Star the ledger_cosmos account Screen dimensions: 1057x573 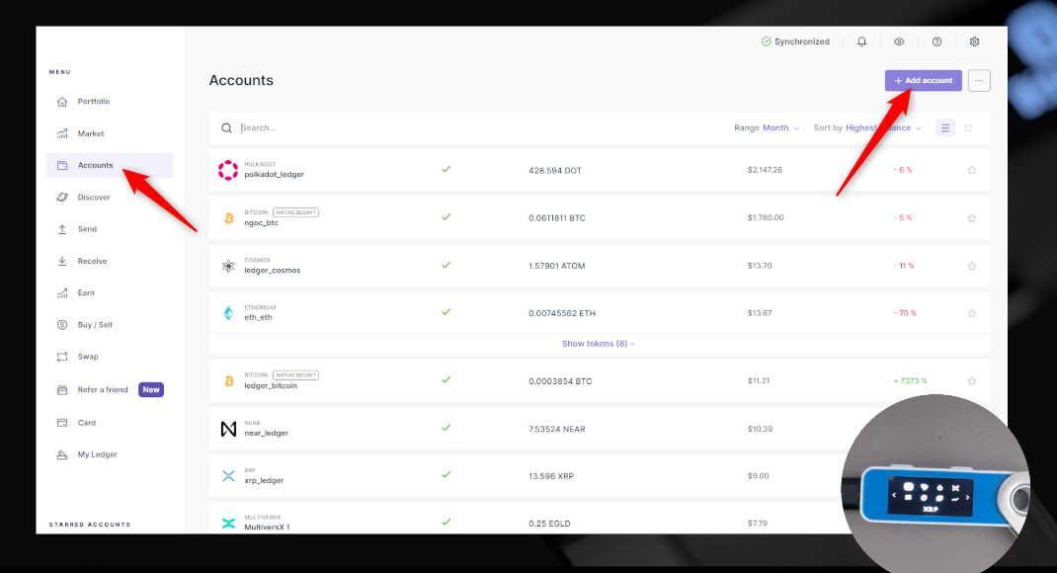click(971, 267)
